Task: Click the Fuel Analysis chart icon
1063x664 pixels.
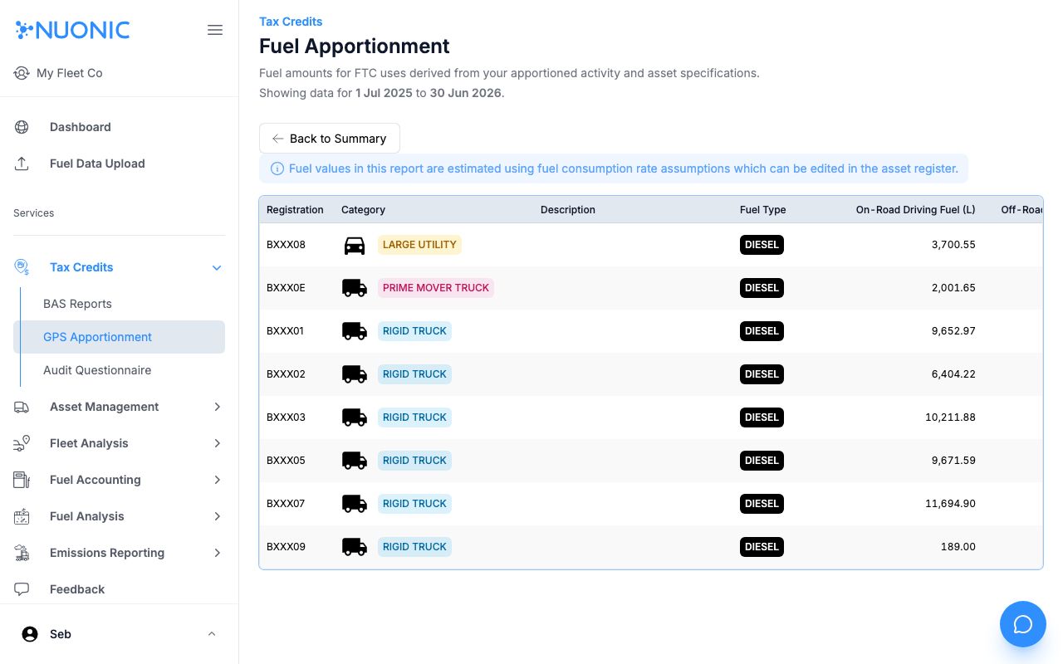Action: (22, 516)
